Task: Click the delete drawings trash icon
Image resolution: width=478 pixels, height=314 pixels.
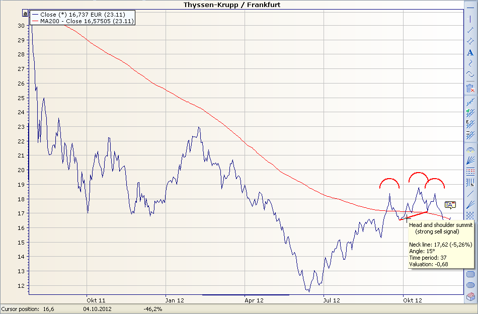Action: click(x=470, y=88)
